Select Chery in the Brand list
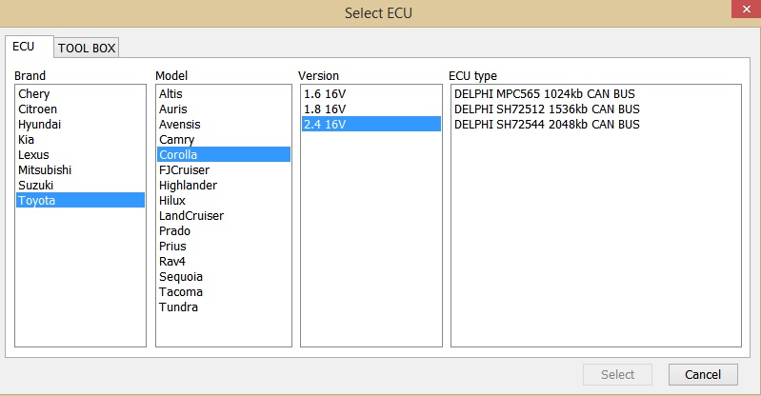Image resolution: width=761 pixels, height=396 pixels. [34, 94]
